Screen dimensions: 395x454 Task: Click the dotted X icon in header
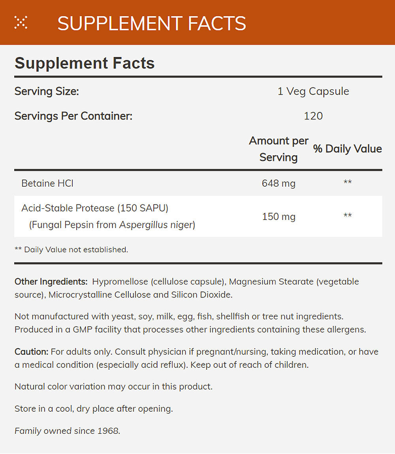[x=21, y=23]
